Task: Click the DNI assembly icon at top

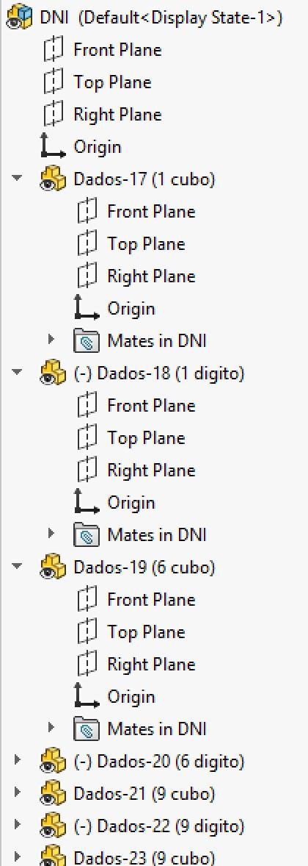Action: tap(20, 18)
